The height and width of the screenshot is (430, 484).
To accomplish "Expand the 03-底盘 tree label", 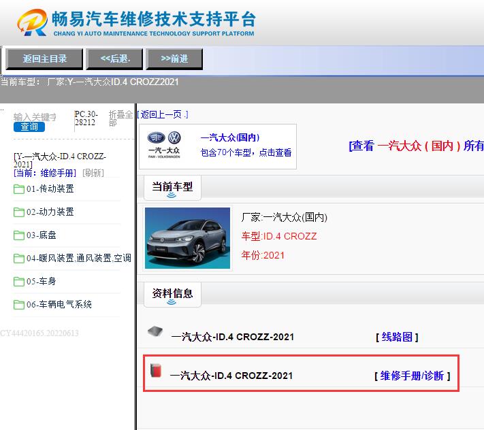I will coord(42,235).
